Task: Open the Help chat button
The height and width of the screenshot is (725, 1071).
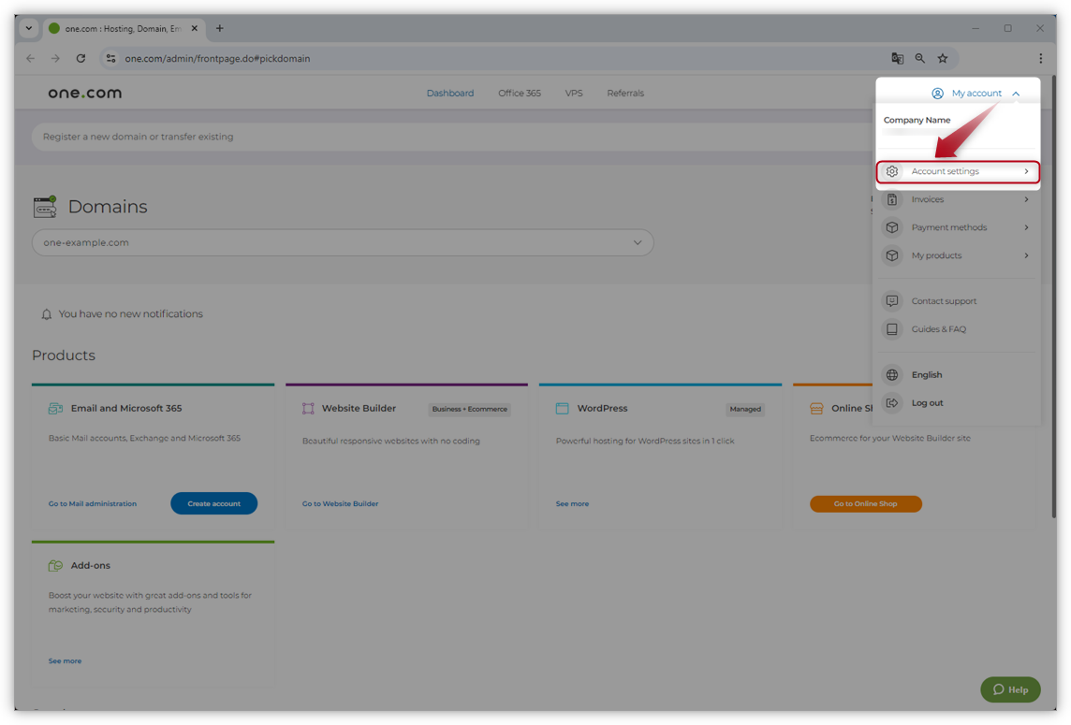Action: pos(1009,689)
